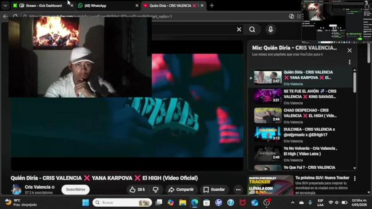This screenshot has width=372, height=209.
Task: Click the video player area
Action: [127, 105]
